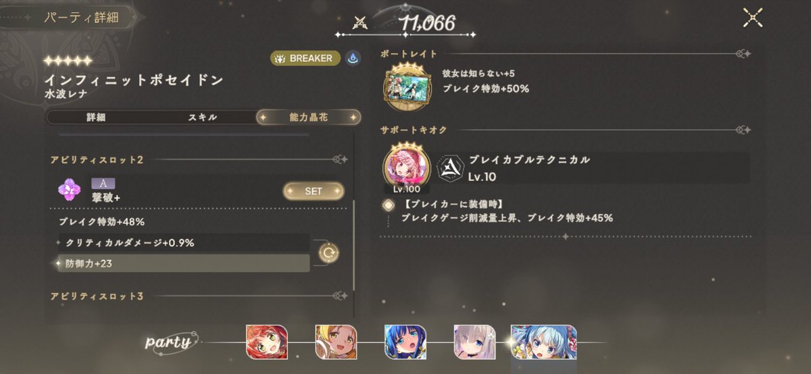Select the highlighted Rena party portrait
The image size is (811, 374).
click(544, 342)
